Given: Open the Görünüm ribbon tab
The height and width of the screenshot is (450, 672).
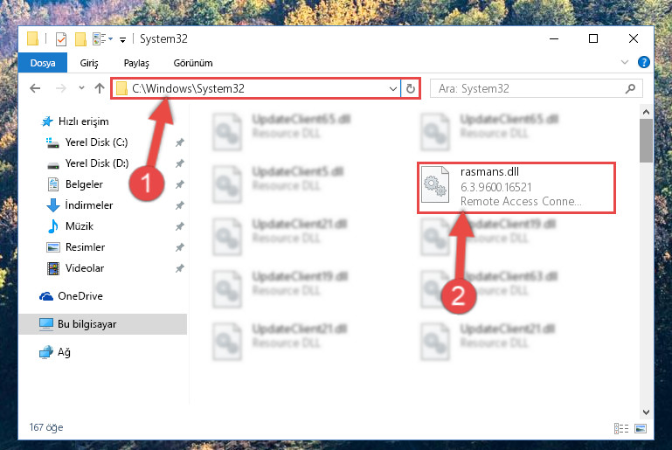Looking at the screenshot, I should point(193,63).
